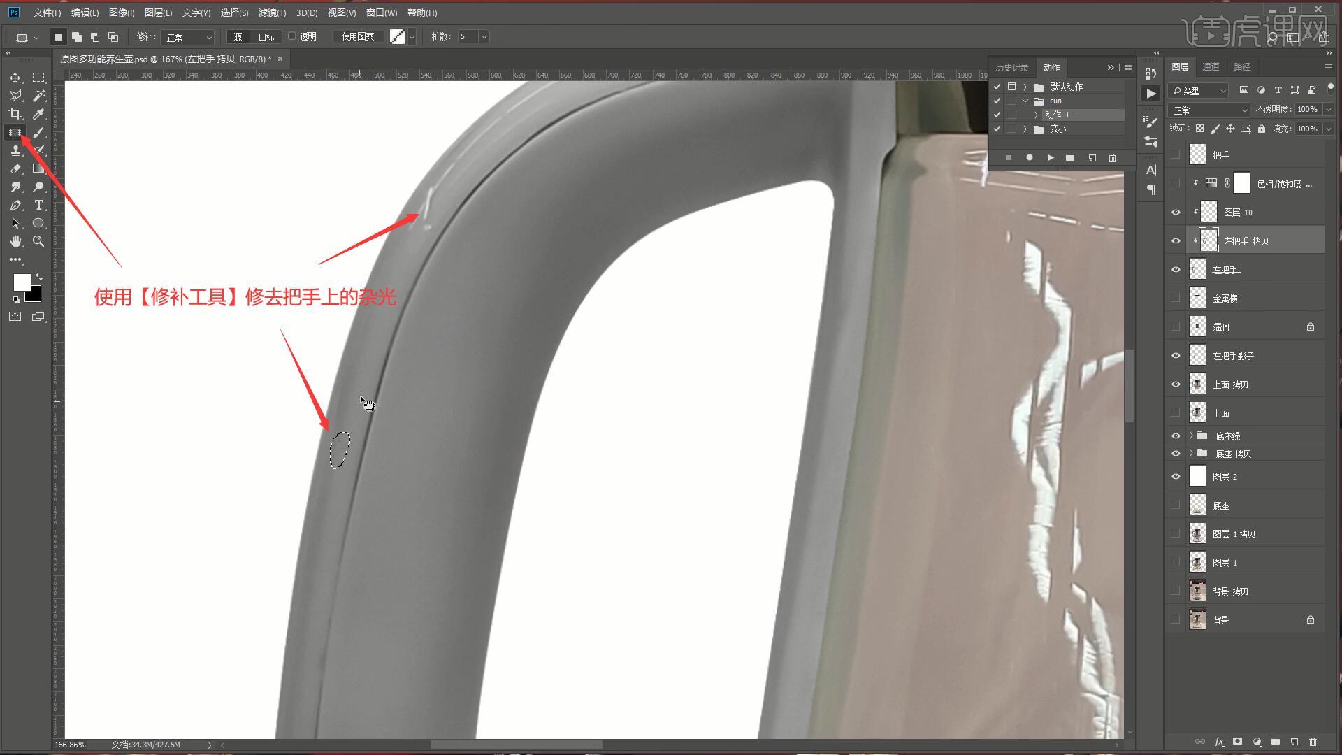Click the Play action button
This screenshot has height=755, width=1342.
pos(1050,158)
